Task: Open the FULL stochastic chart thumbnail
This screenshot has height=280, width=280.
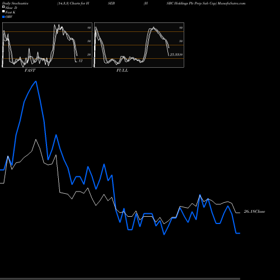Action: [x=139, y=45]
